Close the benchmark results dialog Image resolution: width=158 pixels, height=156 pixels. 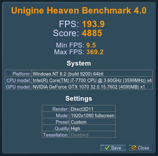(140, 148)
